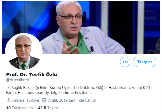
Task: Click the lapel microphone in banner photo
Action: 91,49
